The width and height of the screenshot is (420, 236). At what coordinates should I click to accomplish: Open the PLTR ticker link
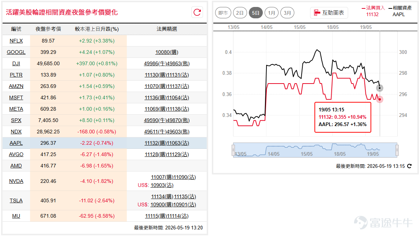click(16, 75)
